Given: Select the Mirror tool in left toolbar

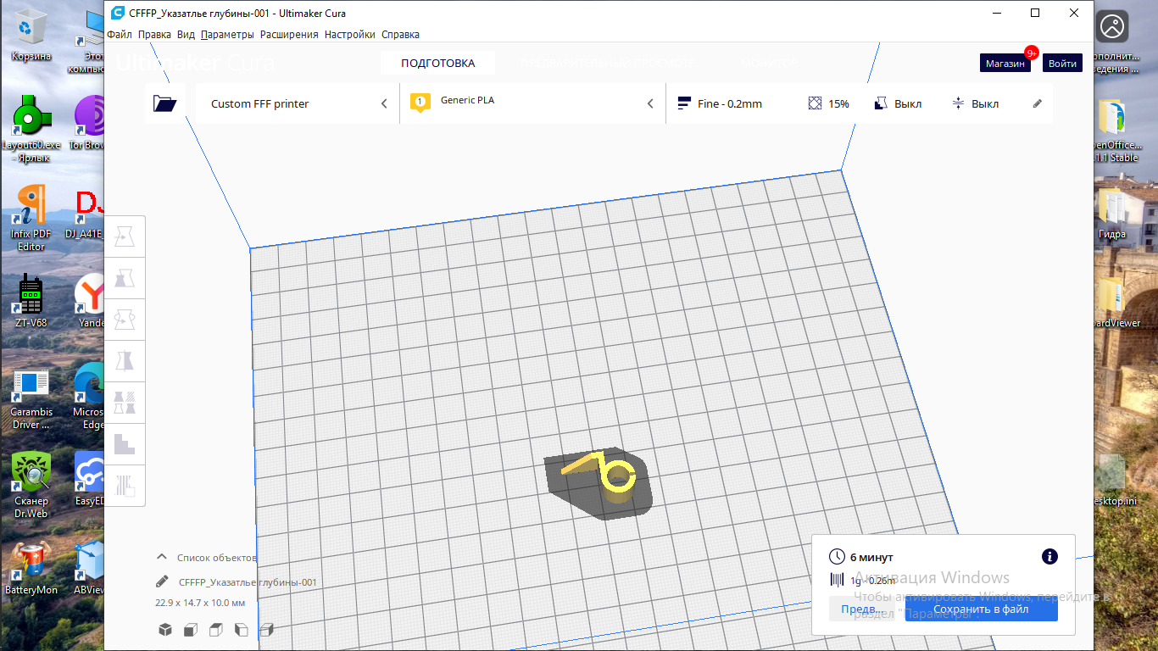Looking at the screenshot, I should [x=125, y=361].
